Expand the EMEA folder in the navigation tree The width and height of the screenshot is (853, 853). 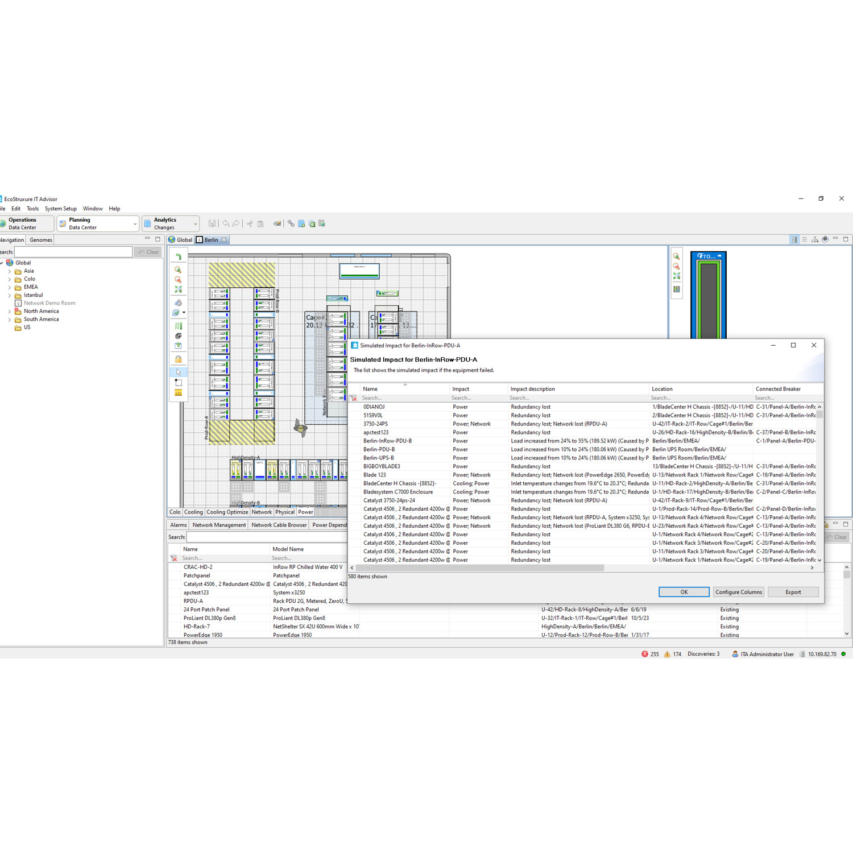pyautogui.click(x=10, y=287)
